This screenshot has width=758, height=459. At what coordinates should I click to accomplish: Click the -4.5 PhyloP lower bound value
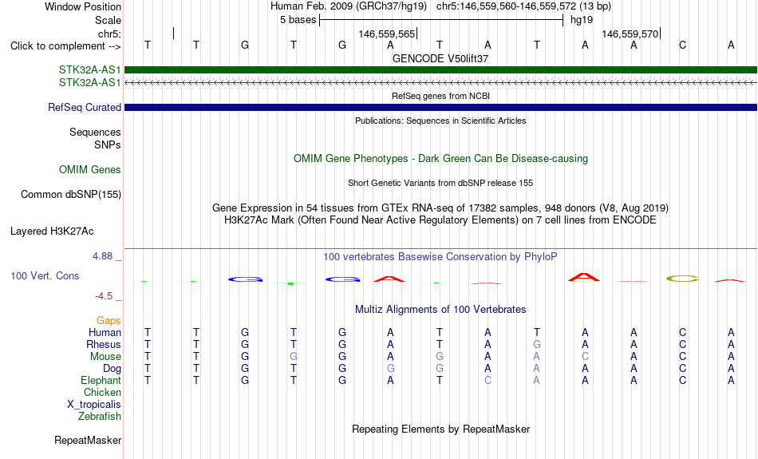coord(104,296)
